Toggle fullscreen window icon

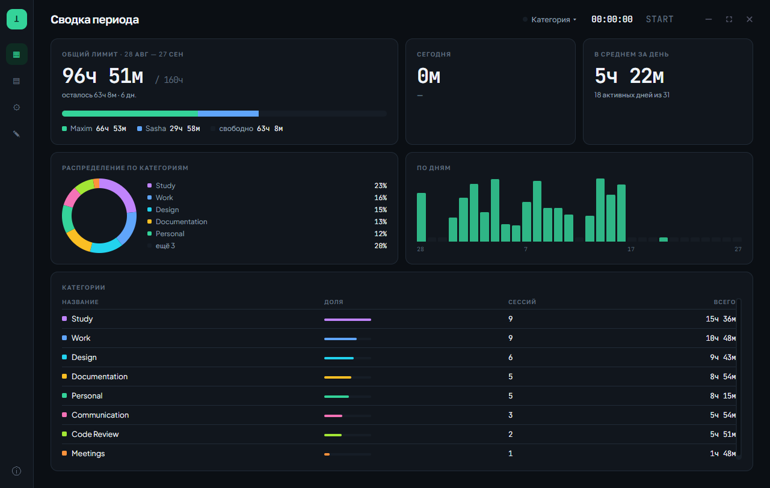pos(729,19)
